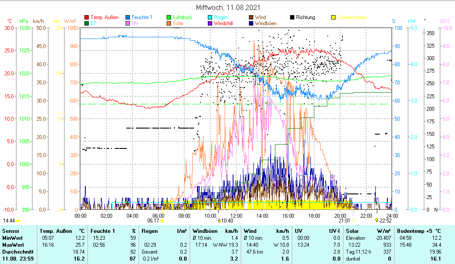Click the 06:17 sunrise time marker

pyautogui.click(x=153, y=221)
